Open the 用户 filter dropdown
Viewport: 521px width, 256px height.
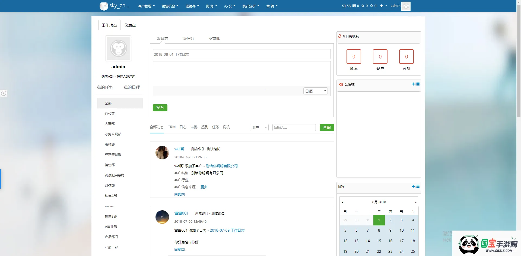[x=259, y=127]
